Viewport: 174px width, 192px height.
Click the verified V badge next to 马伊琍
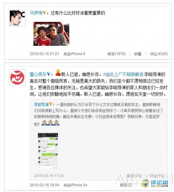click(x=44, y=13)
